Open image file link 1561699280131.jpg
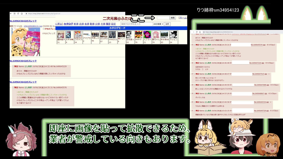Viewport: 283px width, 159px height. click(33, 26)
